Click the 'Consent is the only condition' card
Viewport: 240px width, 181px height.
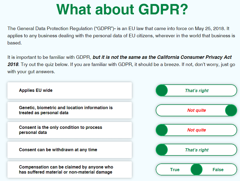pyautogui.click(x=70, y=130)
